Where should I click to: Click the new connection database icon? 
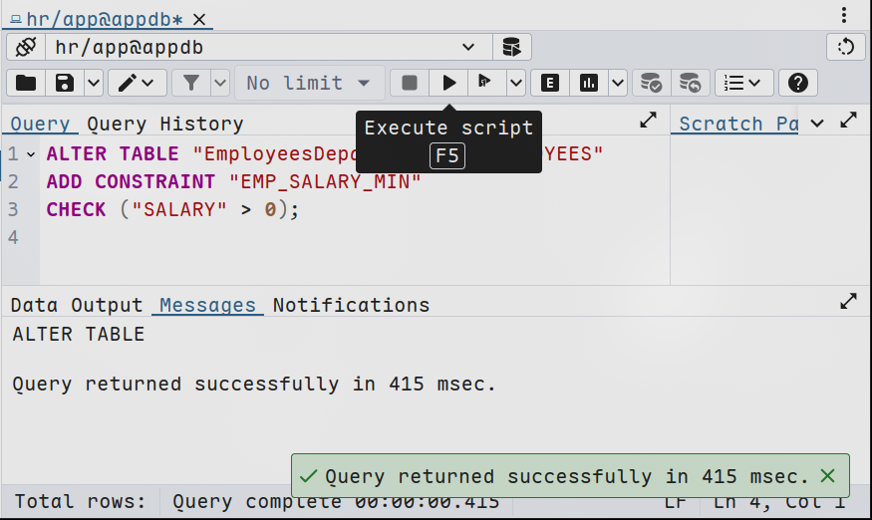511,47
